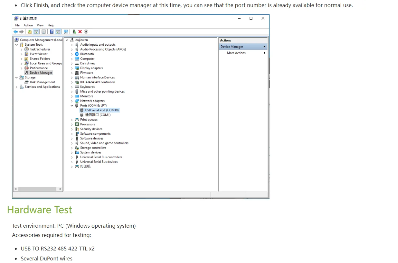Click left pane scrollbar right arrow
Image resolution: width=398 pixels, height=263 pixels.
[60, 189]
